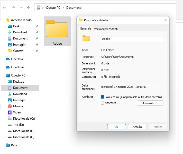Switch to Versioni precedenti tab

106,29
